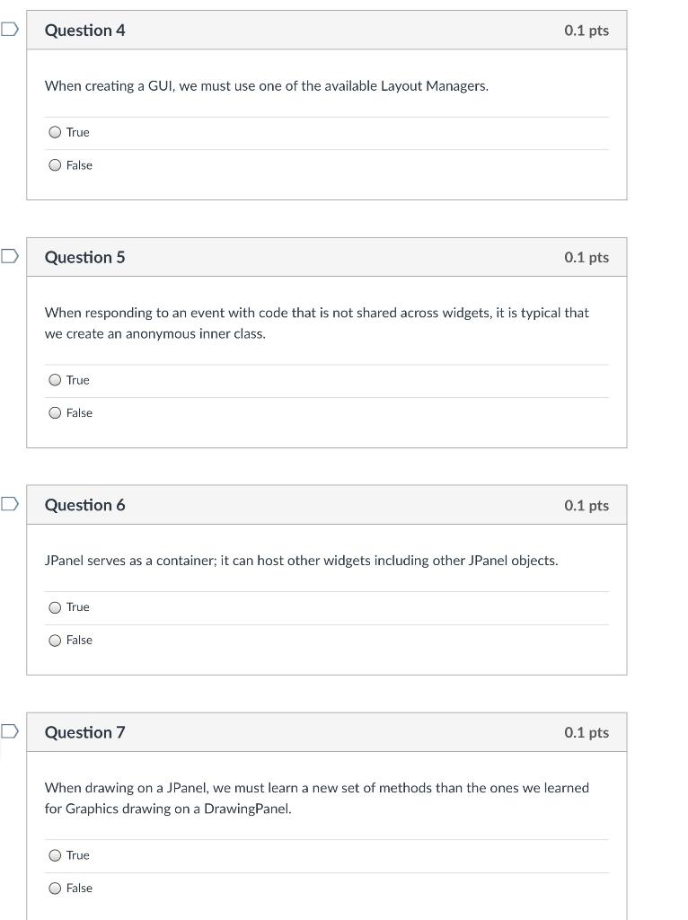Click the Question 5 prompt text
688x920 pixels.
pos(316,323)
